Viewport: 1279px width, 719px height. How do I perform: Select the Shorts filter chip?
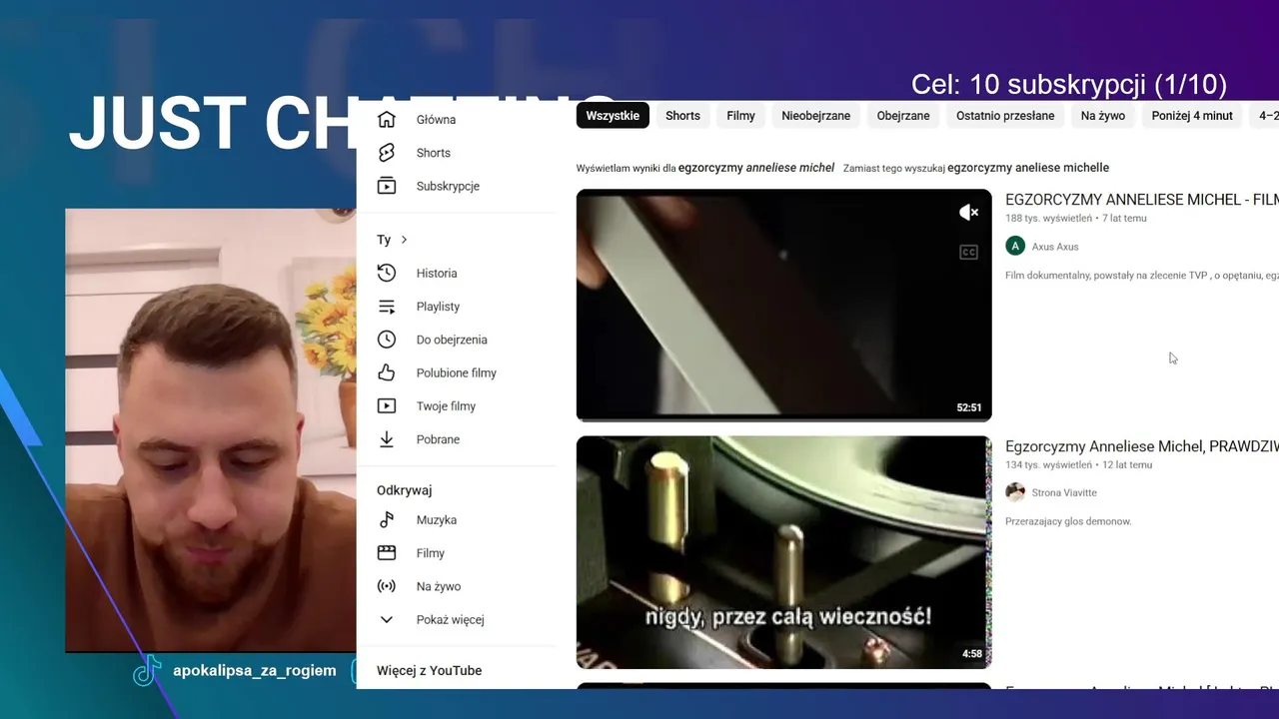[x=682, y=116]
